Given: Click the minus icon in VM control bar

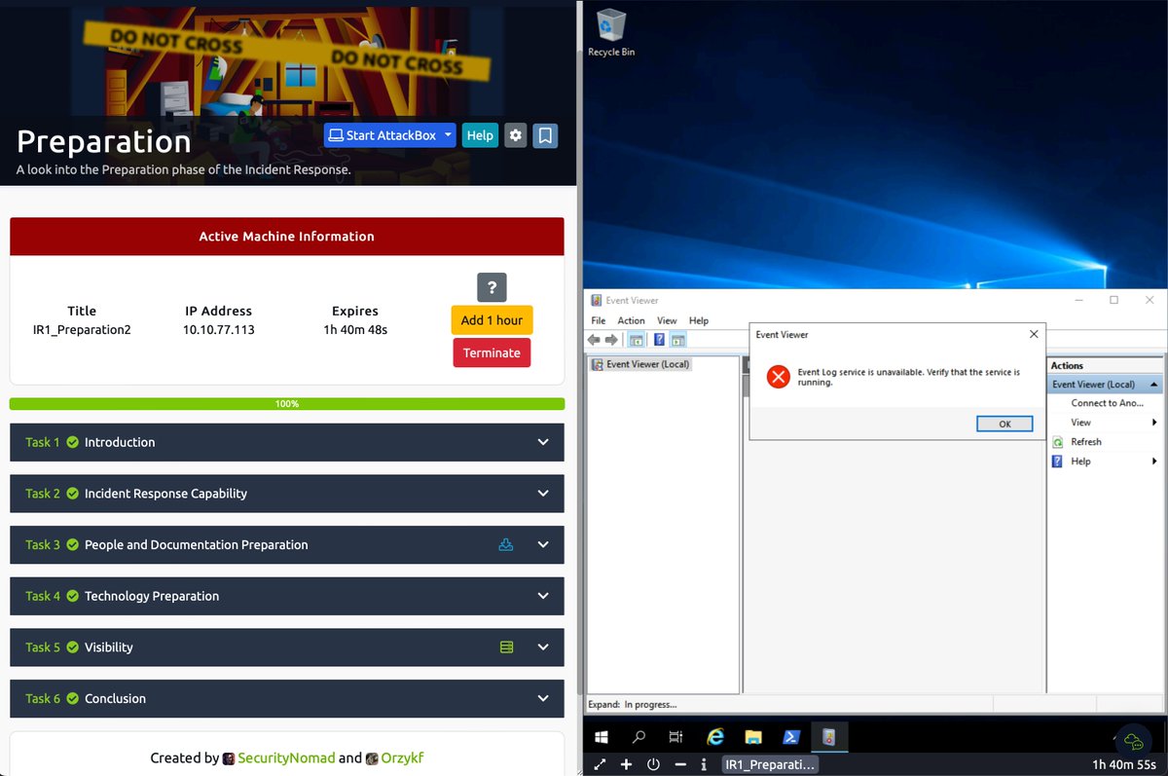Looking at the screenshot, I should pyautogui.click(x=680, y=764).
